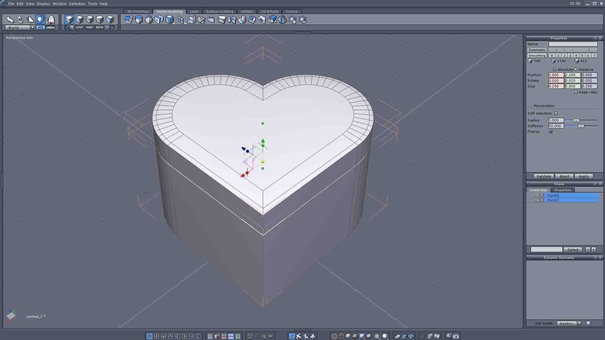Open the Scene Properties tab
This screenshot has height=340, width=605.
pyautogui.click(x=562, y=190)
